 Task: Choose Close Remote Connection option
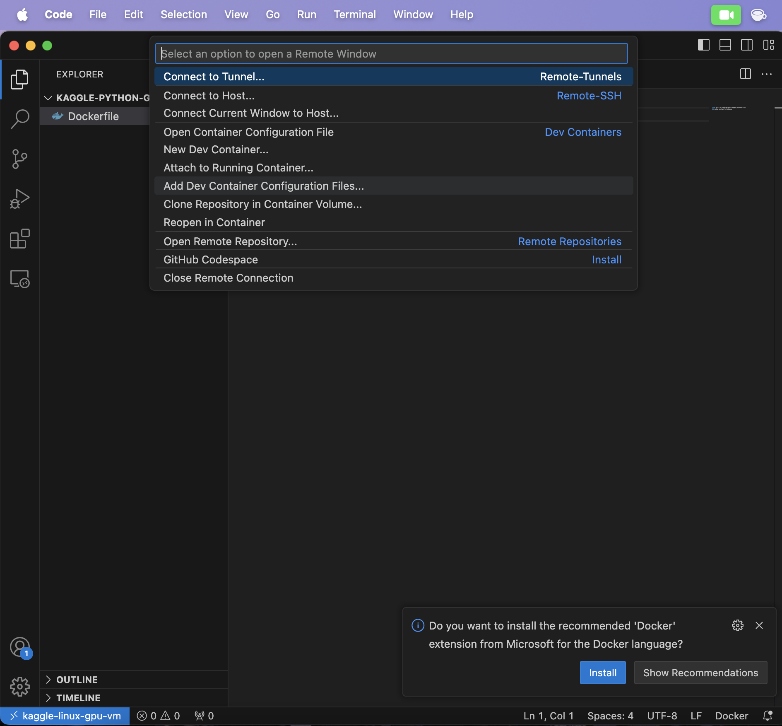click(x=393, y=278)
